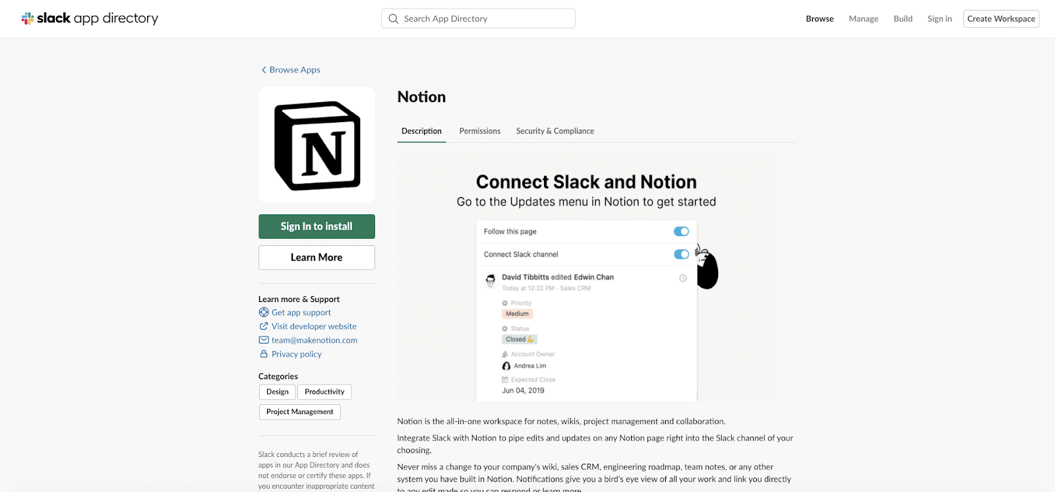Click David Tibbitts avatar in the preview
This screenshot has width=1055, height=492.
[491, 280]
